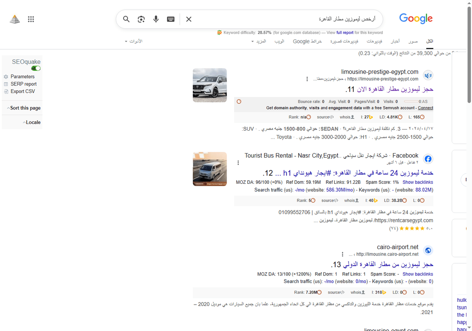Open the car thumbnail of the first result
This screenshot has height=331, width=472.
tap(210, 85)
